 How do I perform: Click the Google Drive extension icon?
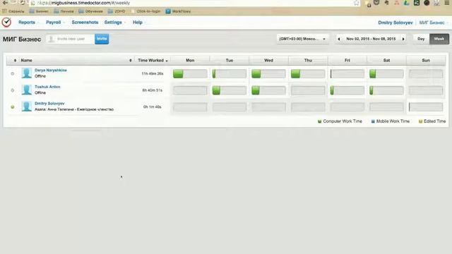pyautogui.click(x=407, y=3)
